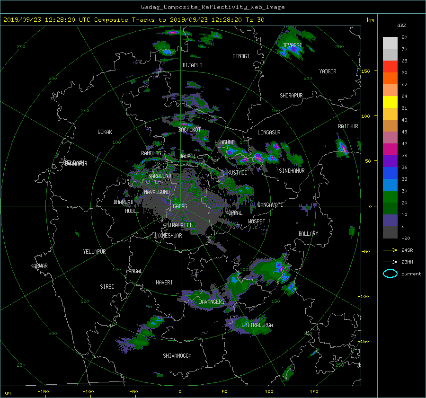Click the intense storm cell near RAICHUR
Screen dimensions: 426x398
pyautogui.click(x=342, y=148)
